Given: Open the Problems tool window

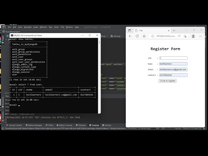Looking at the screenshot, I should (81, 125).
